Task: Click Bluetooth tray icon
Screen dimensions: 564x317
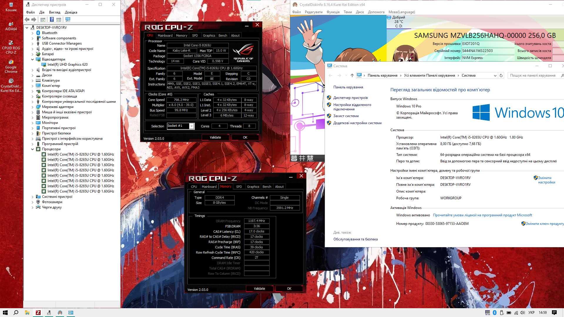Action: [x=494, y=313]
